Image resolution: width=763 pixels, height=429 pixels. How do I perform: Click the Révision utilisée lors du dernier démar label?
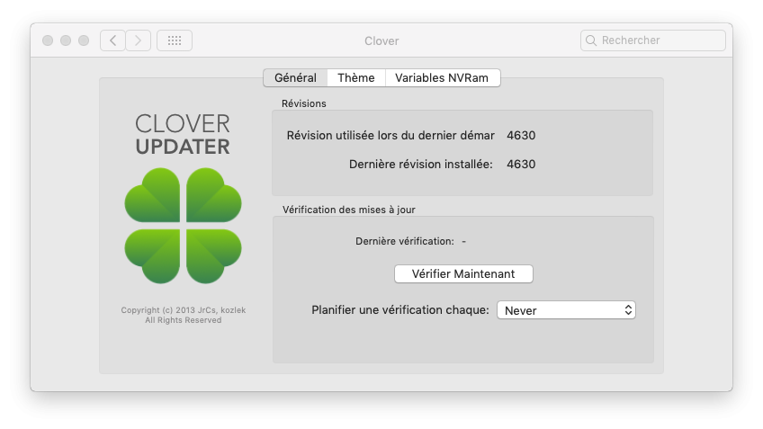(x=390, y=135)
